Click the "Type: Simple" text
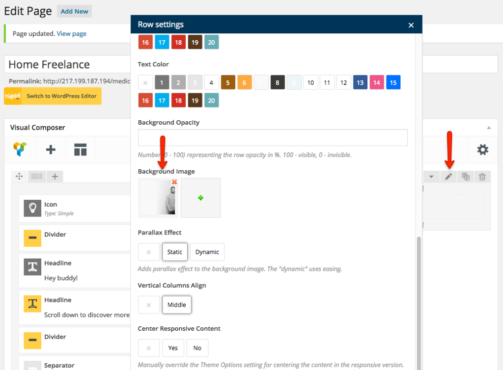Image resolution: width=503 pixels, height=370 pixels. click(59, 213)
